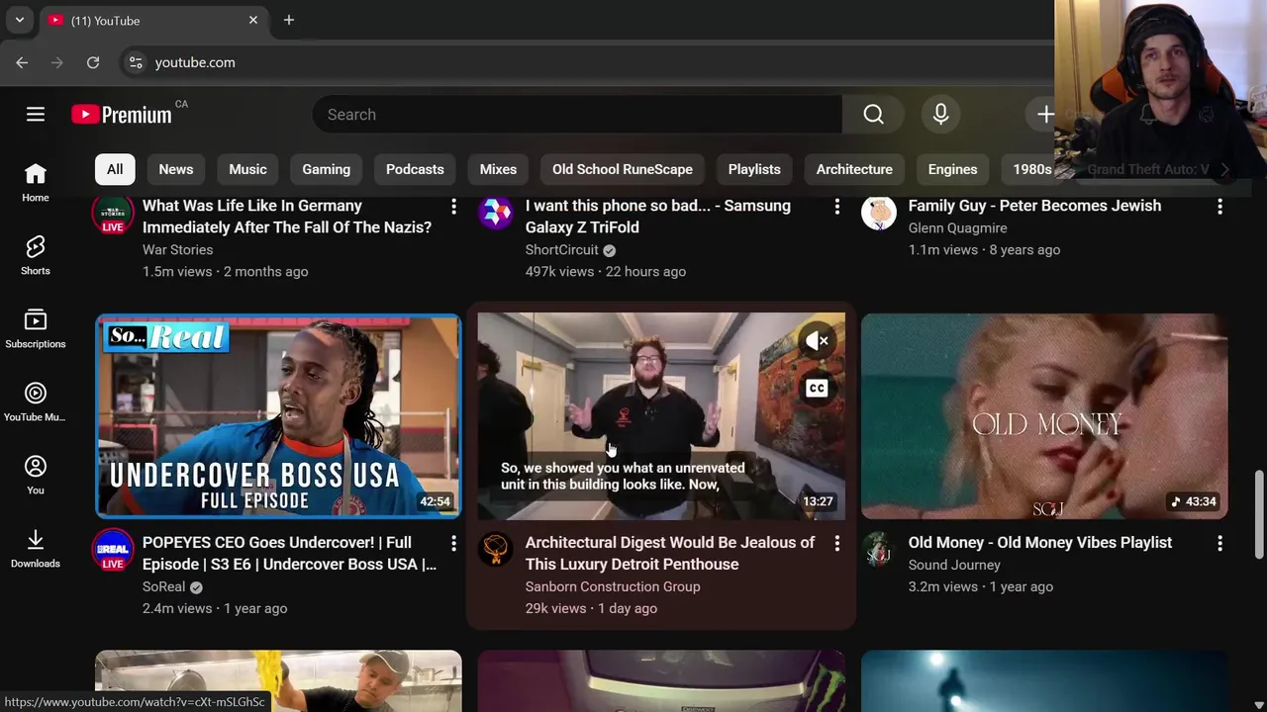Open Sound Journey channel avatar

879,548
